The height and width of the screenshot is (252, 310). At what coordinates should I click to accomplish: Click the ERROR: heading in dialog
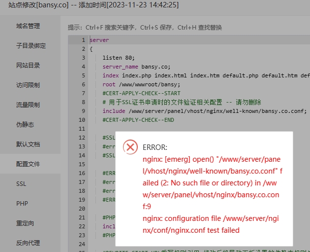coord(155,147)
